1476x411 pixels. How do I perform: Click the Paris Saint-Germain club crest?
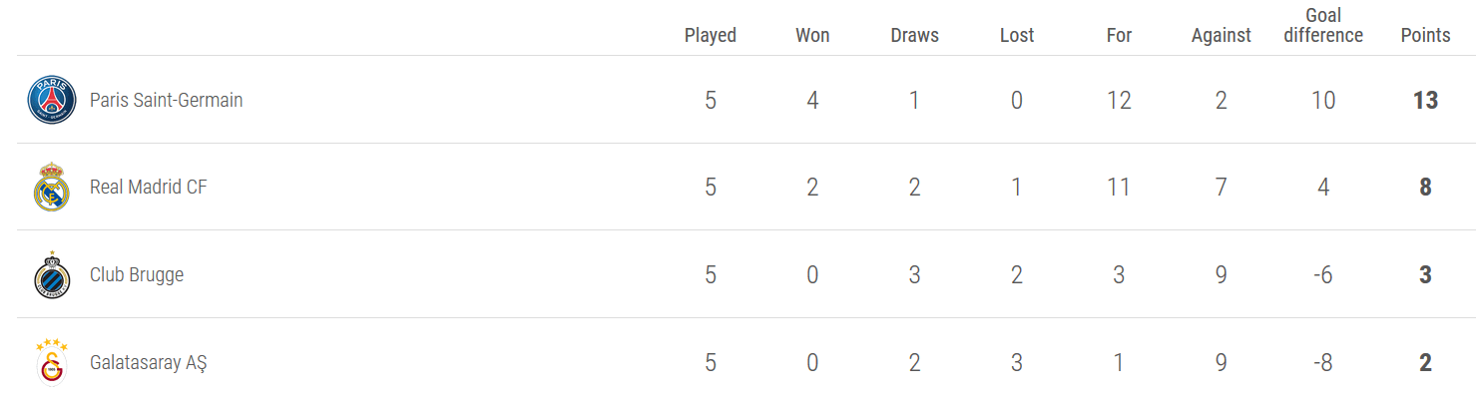[52, 100]
